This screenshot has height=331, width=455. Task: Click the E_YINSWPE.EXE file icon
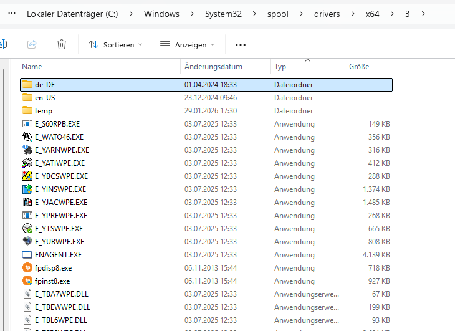coord(27,189)
